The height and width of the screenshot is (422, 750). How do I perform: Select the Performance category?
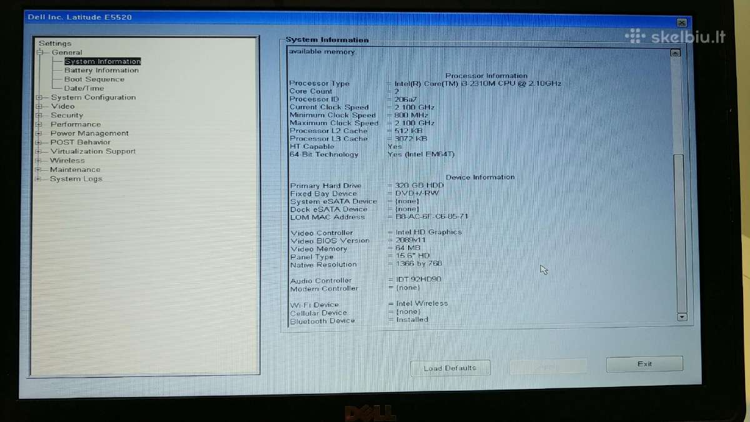76,124
